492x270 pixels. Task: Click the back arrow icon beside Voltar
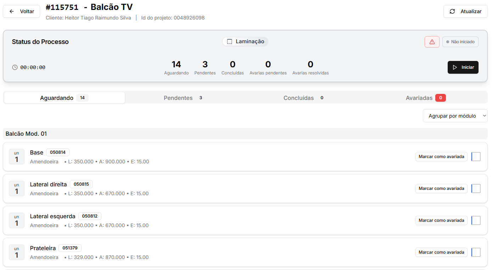pos(12,11)
